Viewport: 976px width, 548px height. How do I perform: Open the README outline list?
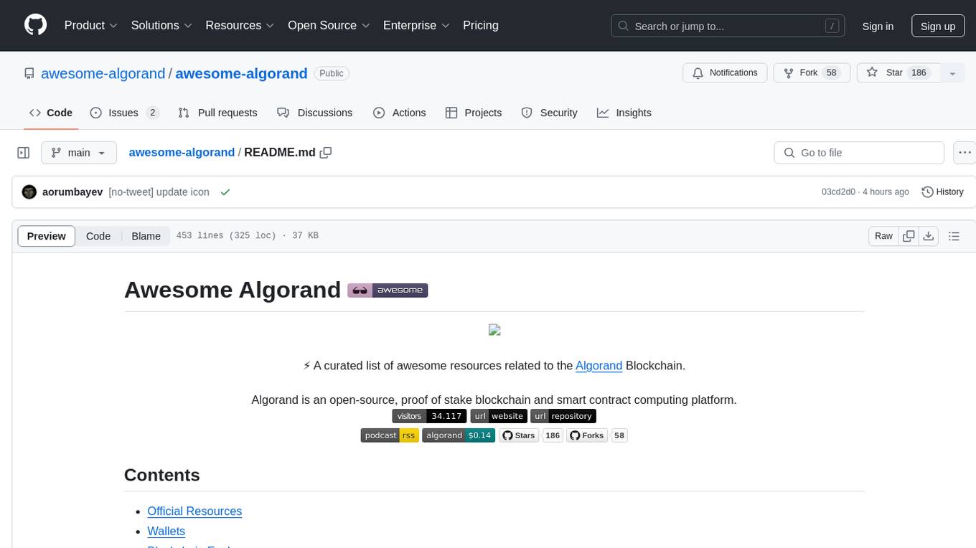point(954,236)
